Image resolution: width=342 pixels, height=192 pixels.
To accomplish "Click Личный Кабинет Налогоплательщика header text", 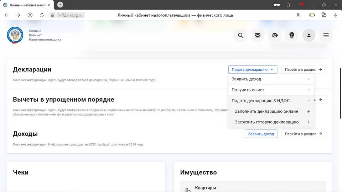I will (45, 35).
